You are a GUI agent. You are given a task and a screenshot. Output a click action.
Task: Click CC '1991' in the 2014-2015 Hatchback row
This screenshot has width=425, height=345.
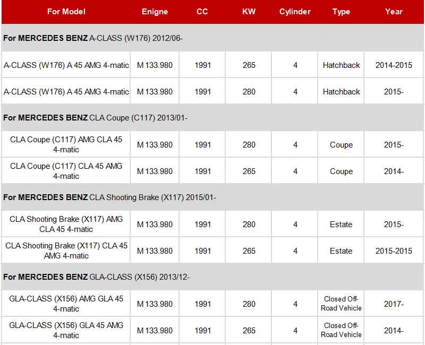click(202, 65)
